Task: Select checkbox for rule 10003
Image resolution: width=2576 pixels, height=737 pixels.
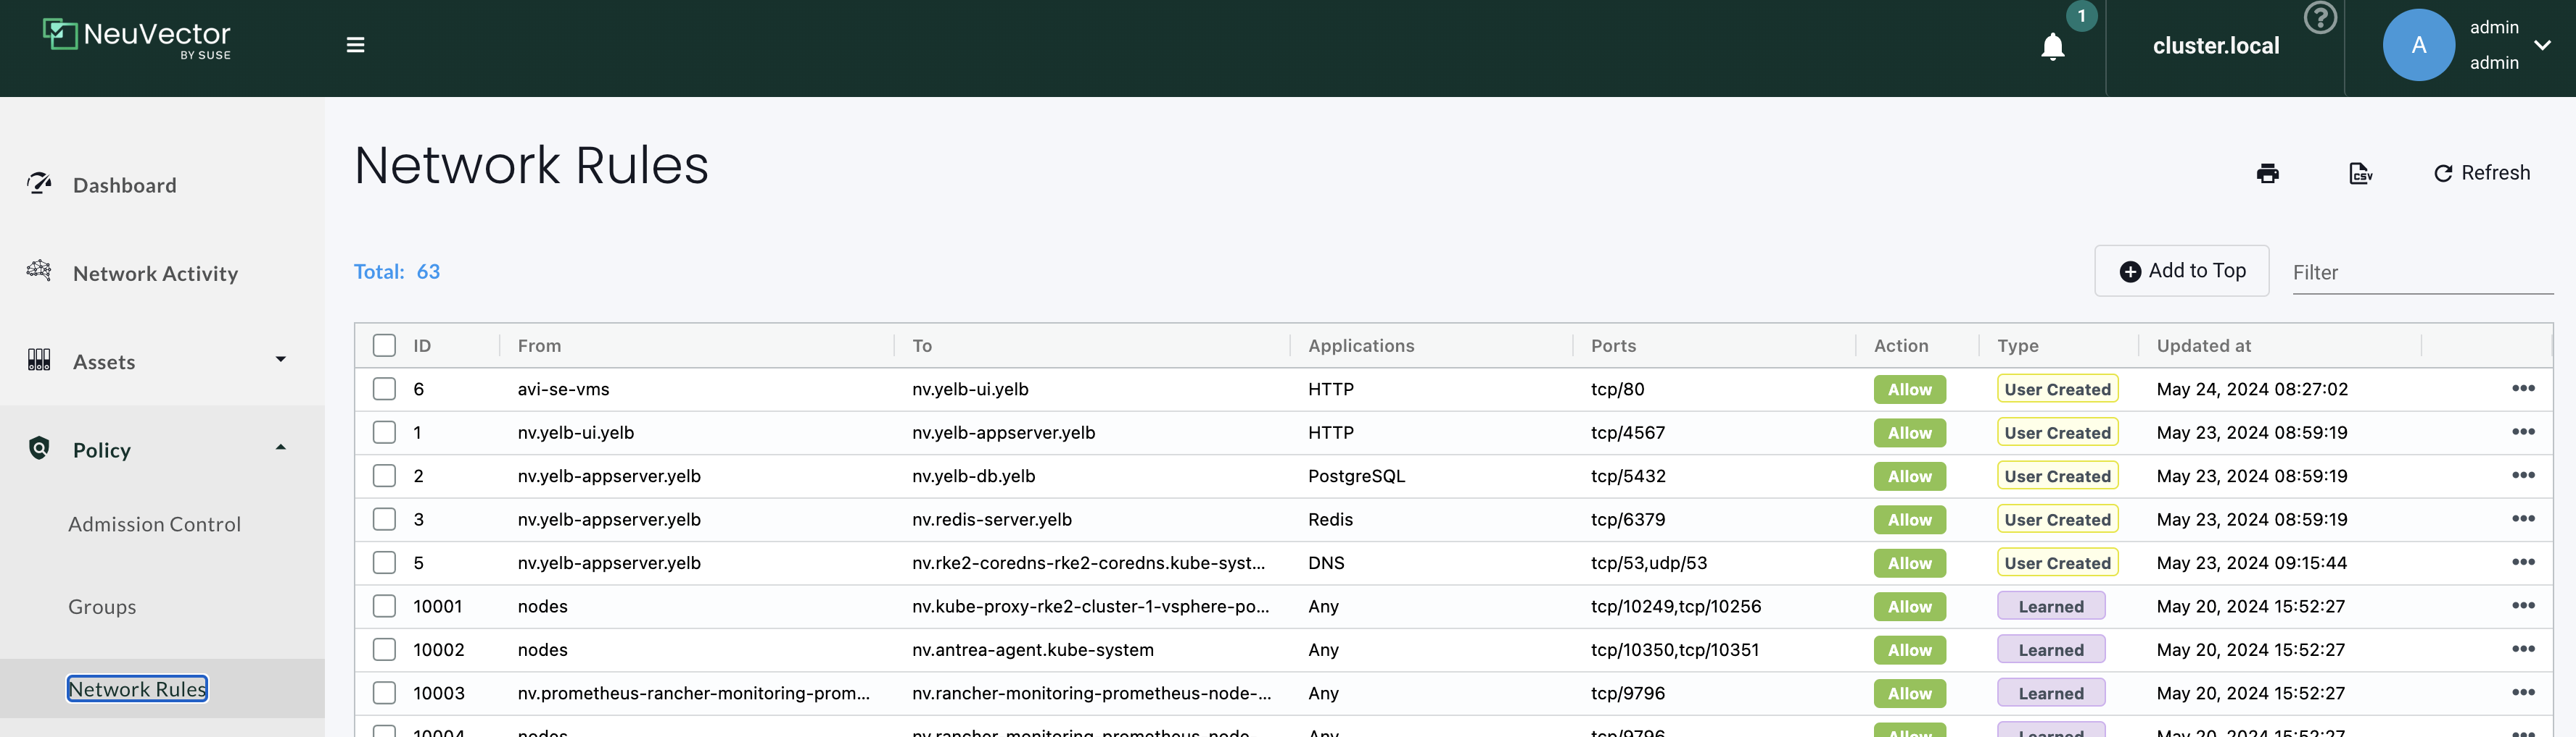Action: (384, 693)
